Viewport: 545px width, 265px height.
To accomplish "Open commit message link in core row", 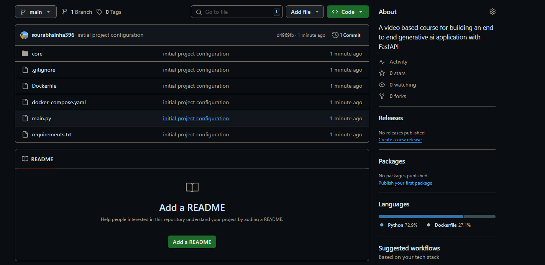I will coord(196,54).
